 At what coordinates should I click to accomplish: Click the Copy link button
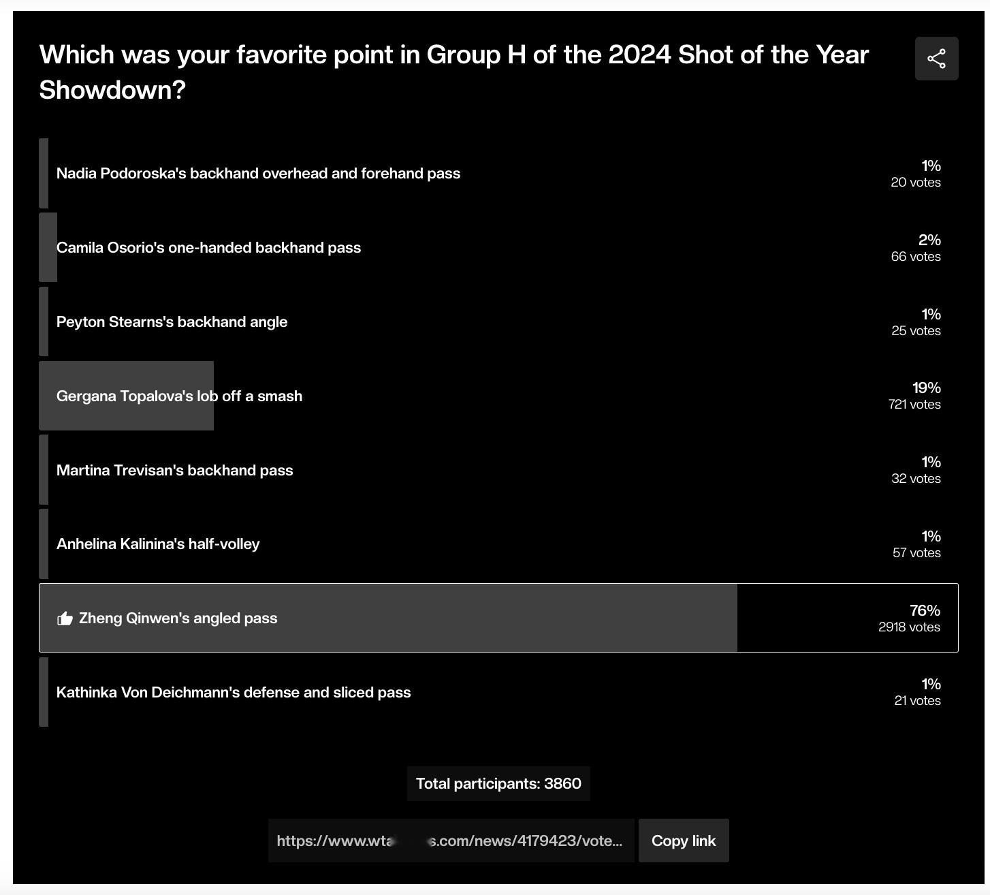point(684,841)
